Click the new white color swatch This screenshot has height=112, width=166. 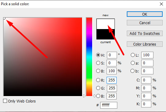(106, 24)
